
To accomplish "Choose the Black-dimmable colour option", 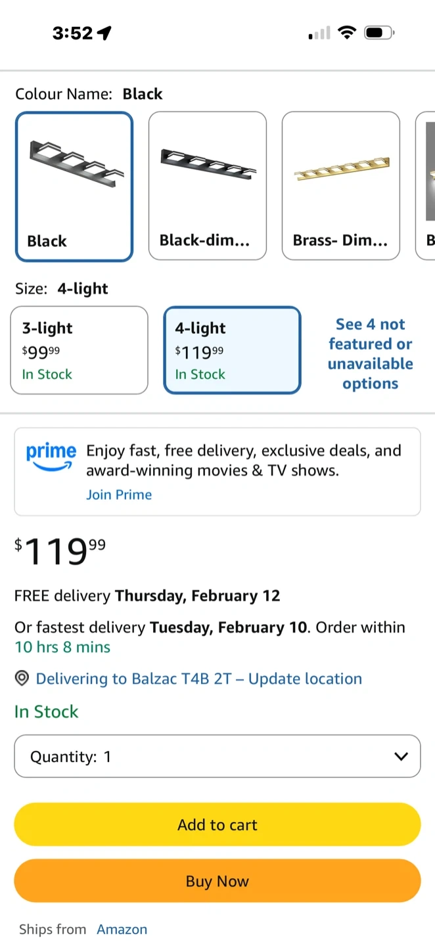I will (208, 187).
